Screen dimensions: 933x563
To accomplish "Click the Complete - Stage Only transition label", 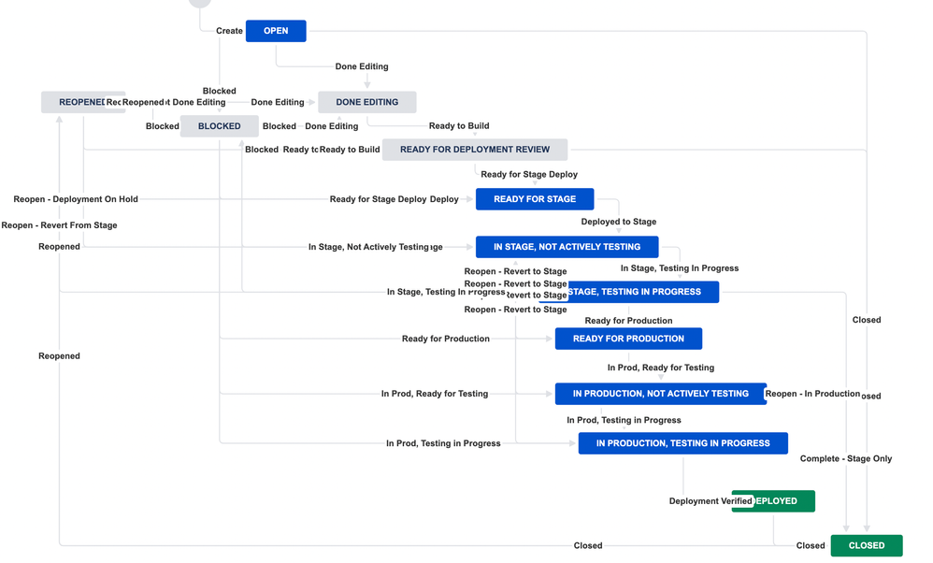I will pyautogui.click(x=845, y=459).
